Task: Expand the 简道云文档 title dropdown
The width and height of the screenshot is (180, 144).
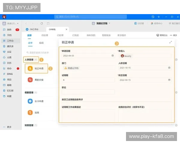Action: (x=109, y=23)
